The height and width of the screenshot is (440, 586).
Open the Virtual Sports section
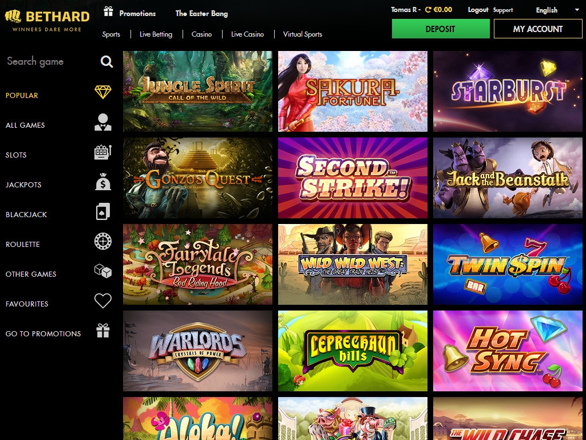302,34
